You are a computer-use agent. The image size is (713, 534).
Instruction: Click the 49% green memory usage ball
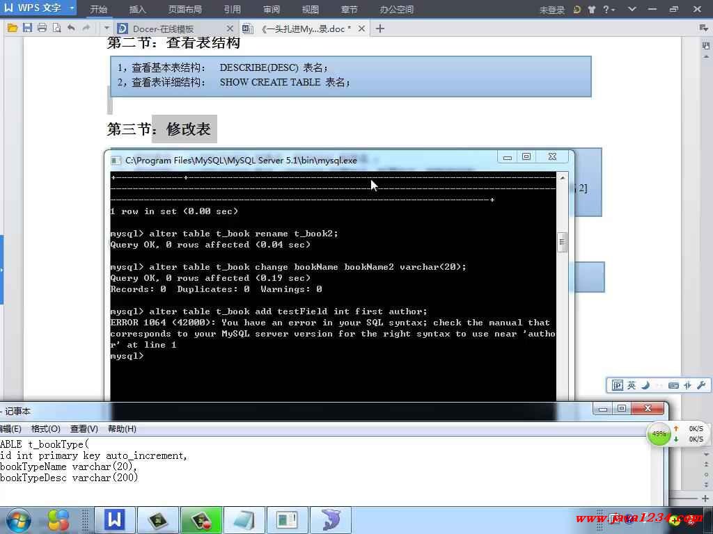[x=659, y=434]
